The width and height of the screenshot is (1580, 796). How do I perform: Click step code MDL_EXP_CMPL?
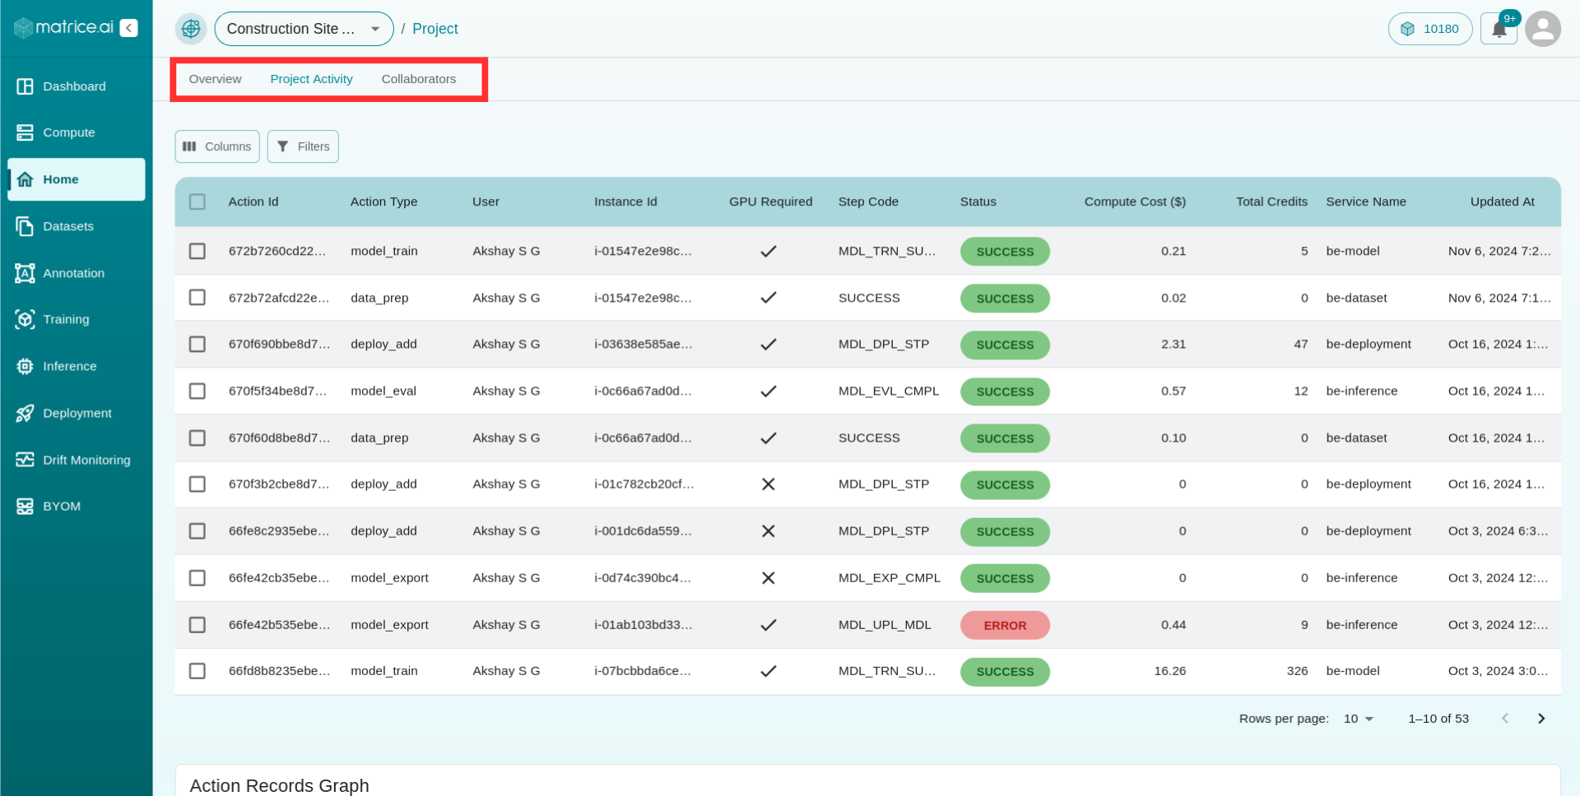tap(890, 578)
